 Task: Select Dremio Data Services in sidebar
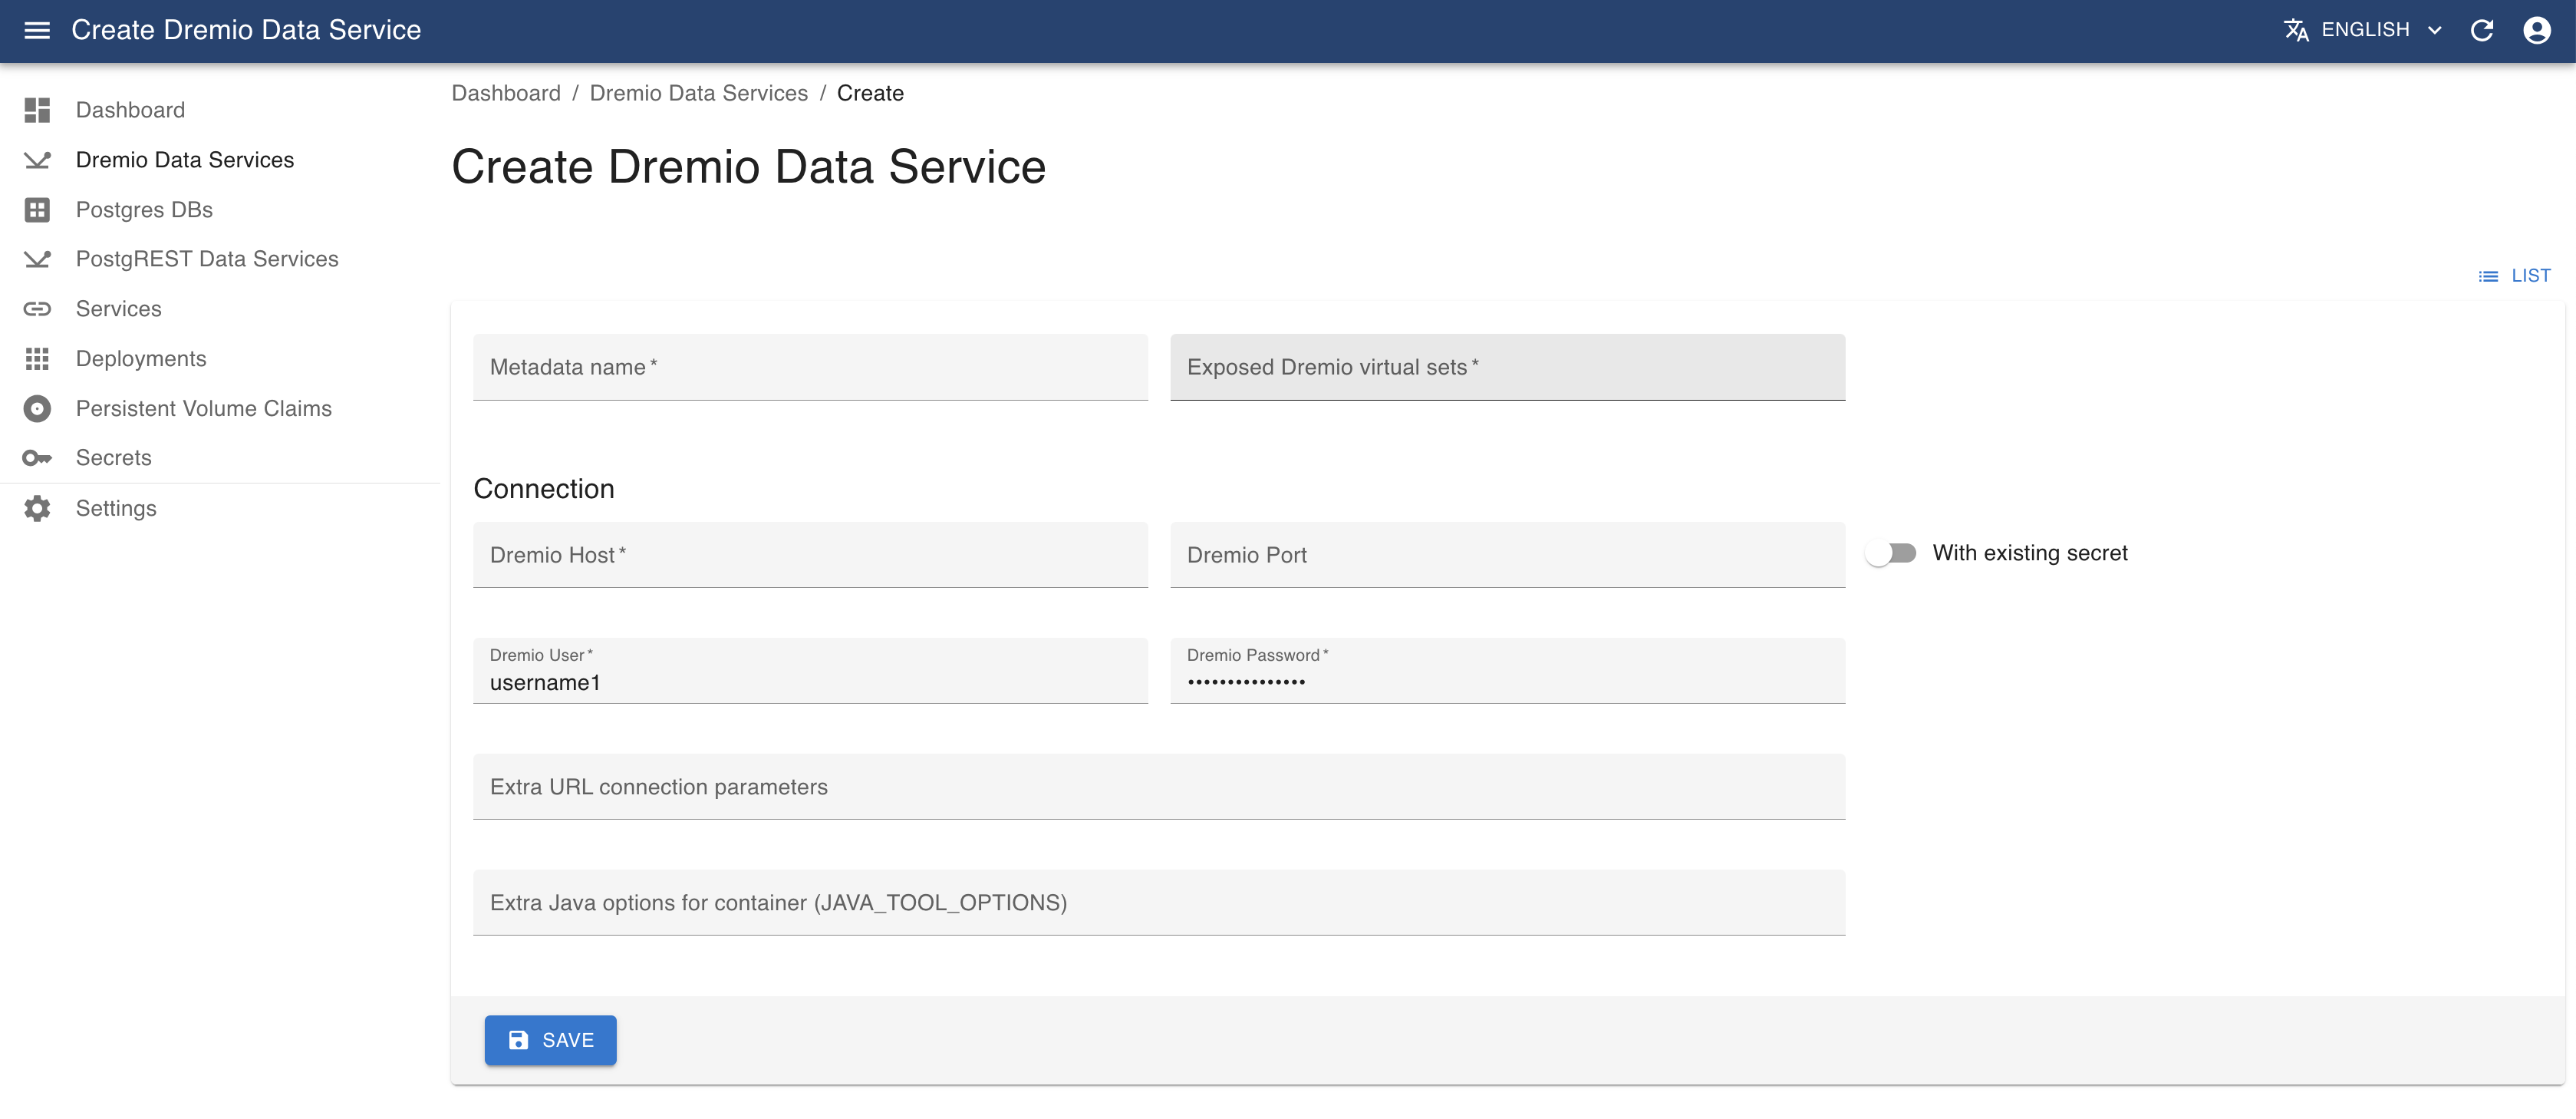tap(220, 160)
